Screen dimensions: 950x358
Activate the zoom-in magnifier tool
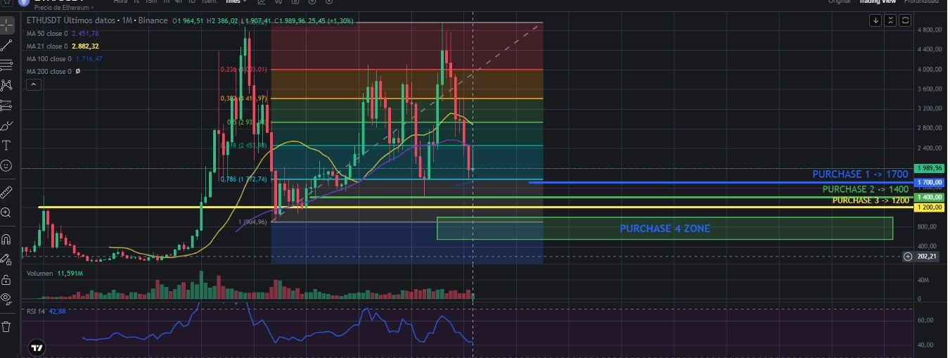pyautogui.click(x=7, y=212)
